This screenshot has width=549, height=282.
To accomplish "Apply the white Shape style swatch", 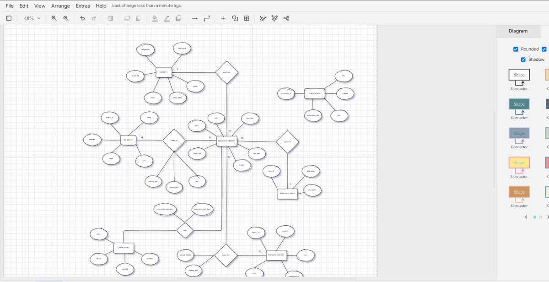I will 519,75.
